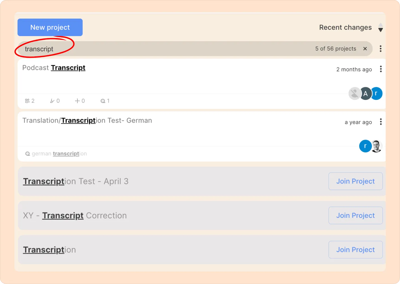Open options for the German transcription test project
The width and height of the screenshot is (400, 284).
tap(381, 122)
